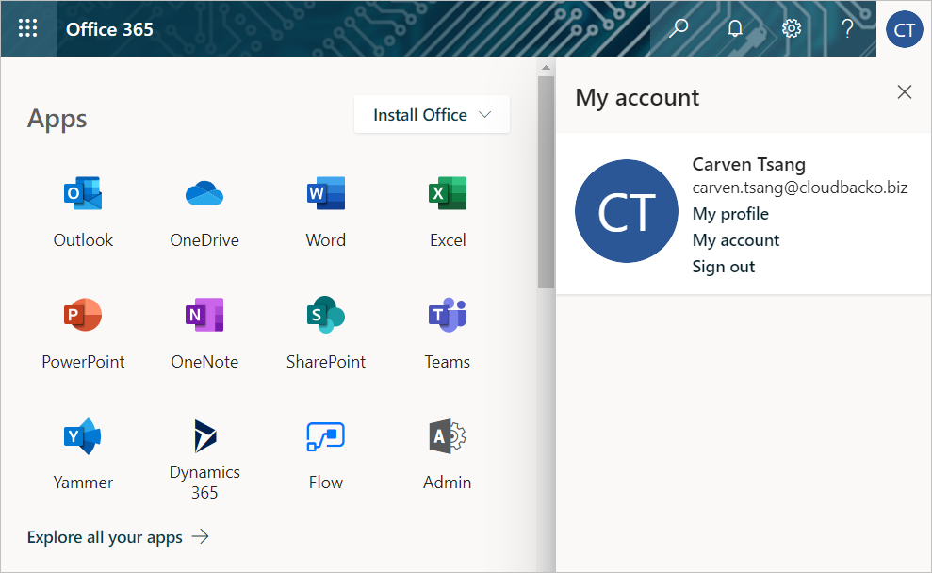Open the app launcher waffle menu
Screen dimensions: 932x573
tap(28, 28)
